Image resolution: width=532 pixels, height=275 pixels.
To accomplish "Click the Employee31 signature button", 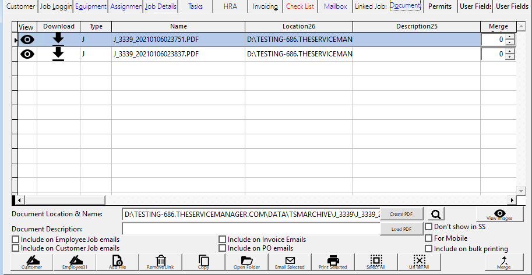I will tap(75, 262).
